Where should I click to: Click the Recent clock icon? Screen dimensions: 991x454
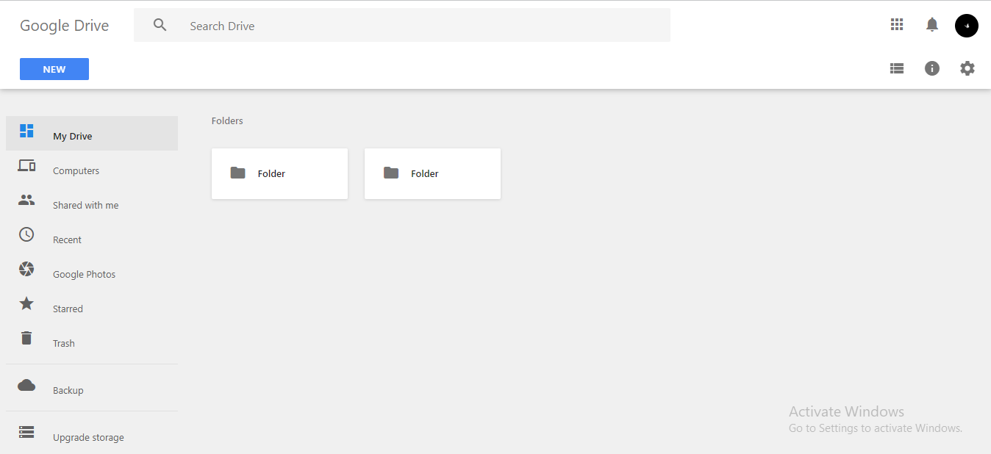coord(26,234)
